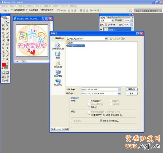Open the 格式 format dropdown

point(119,94)
